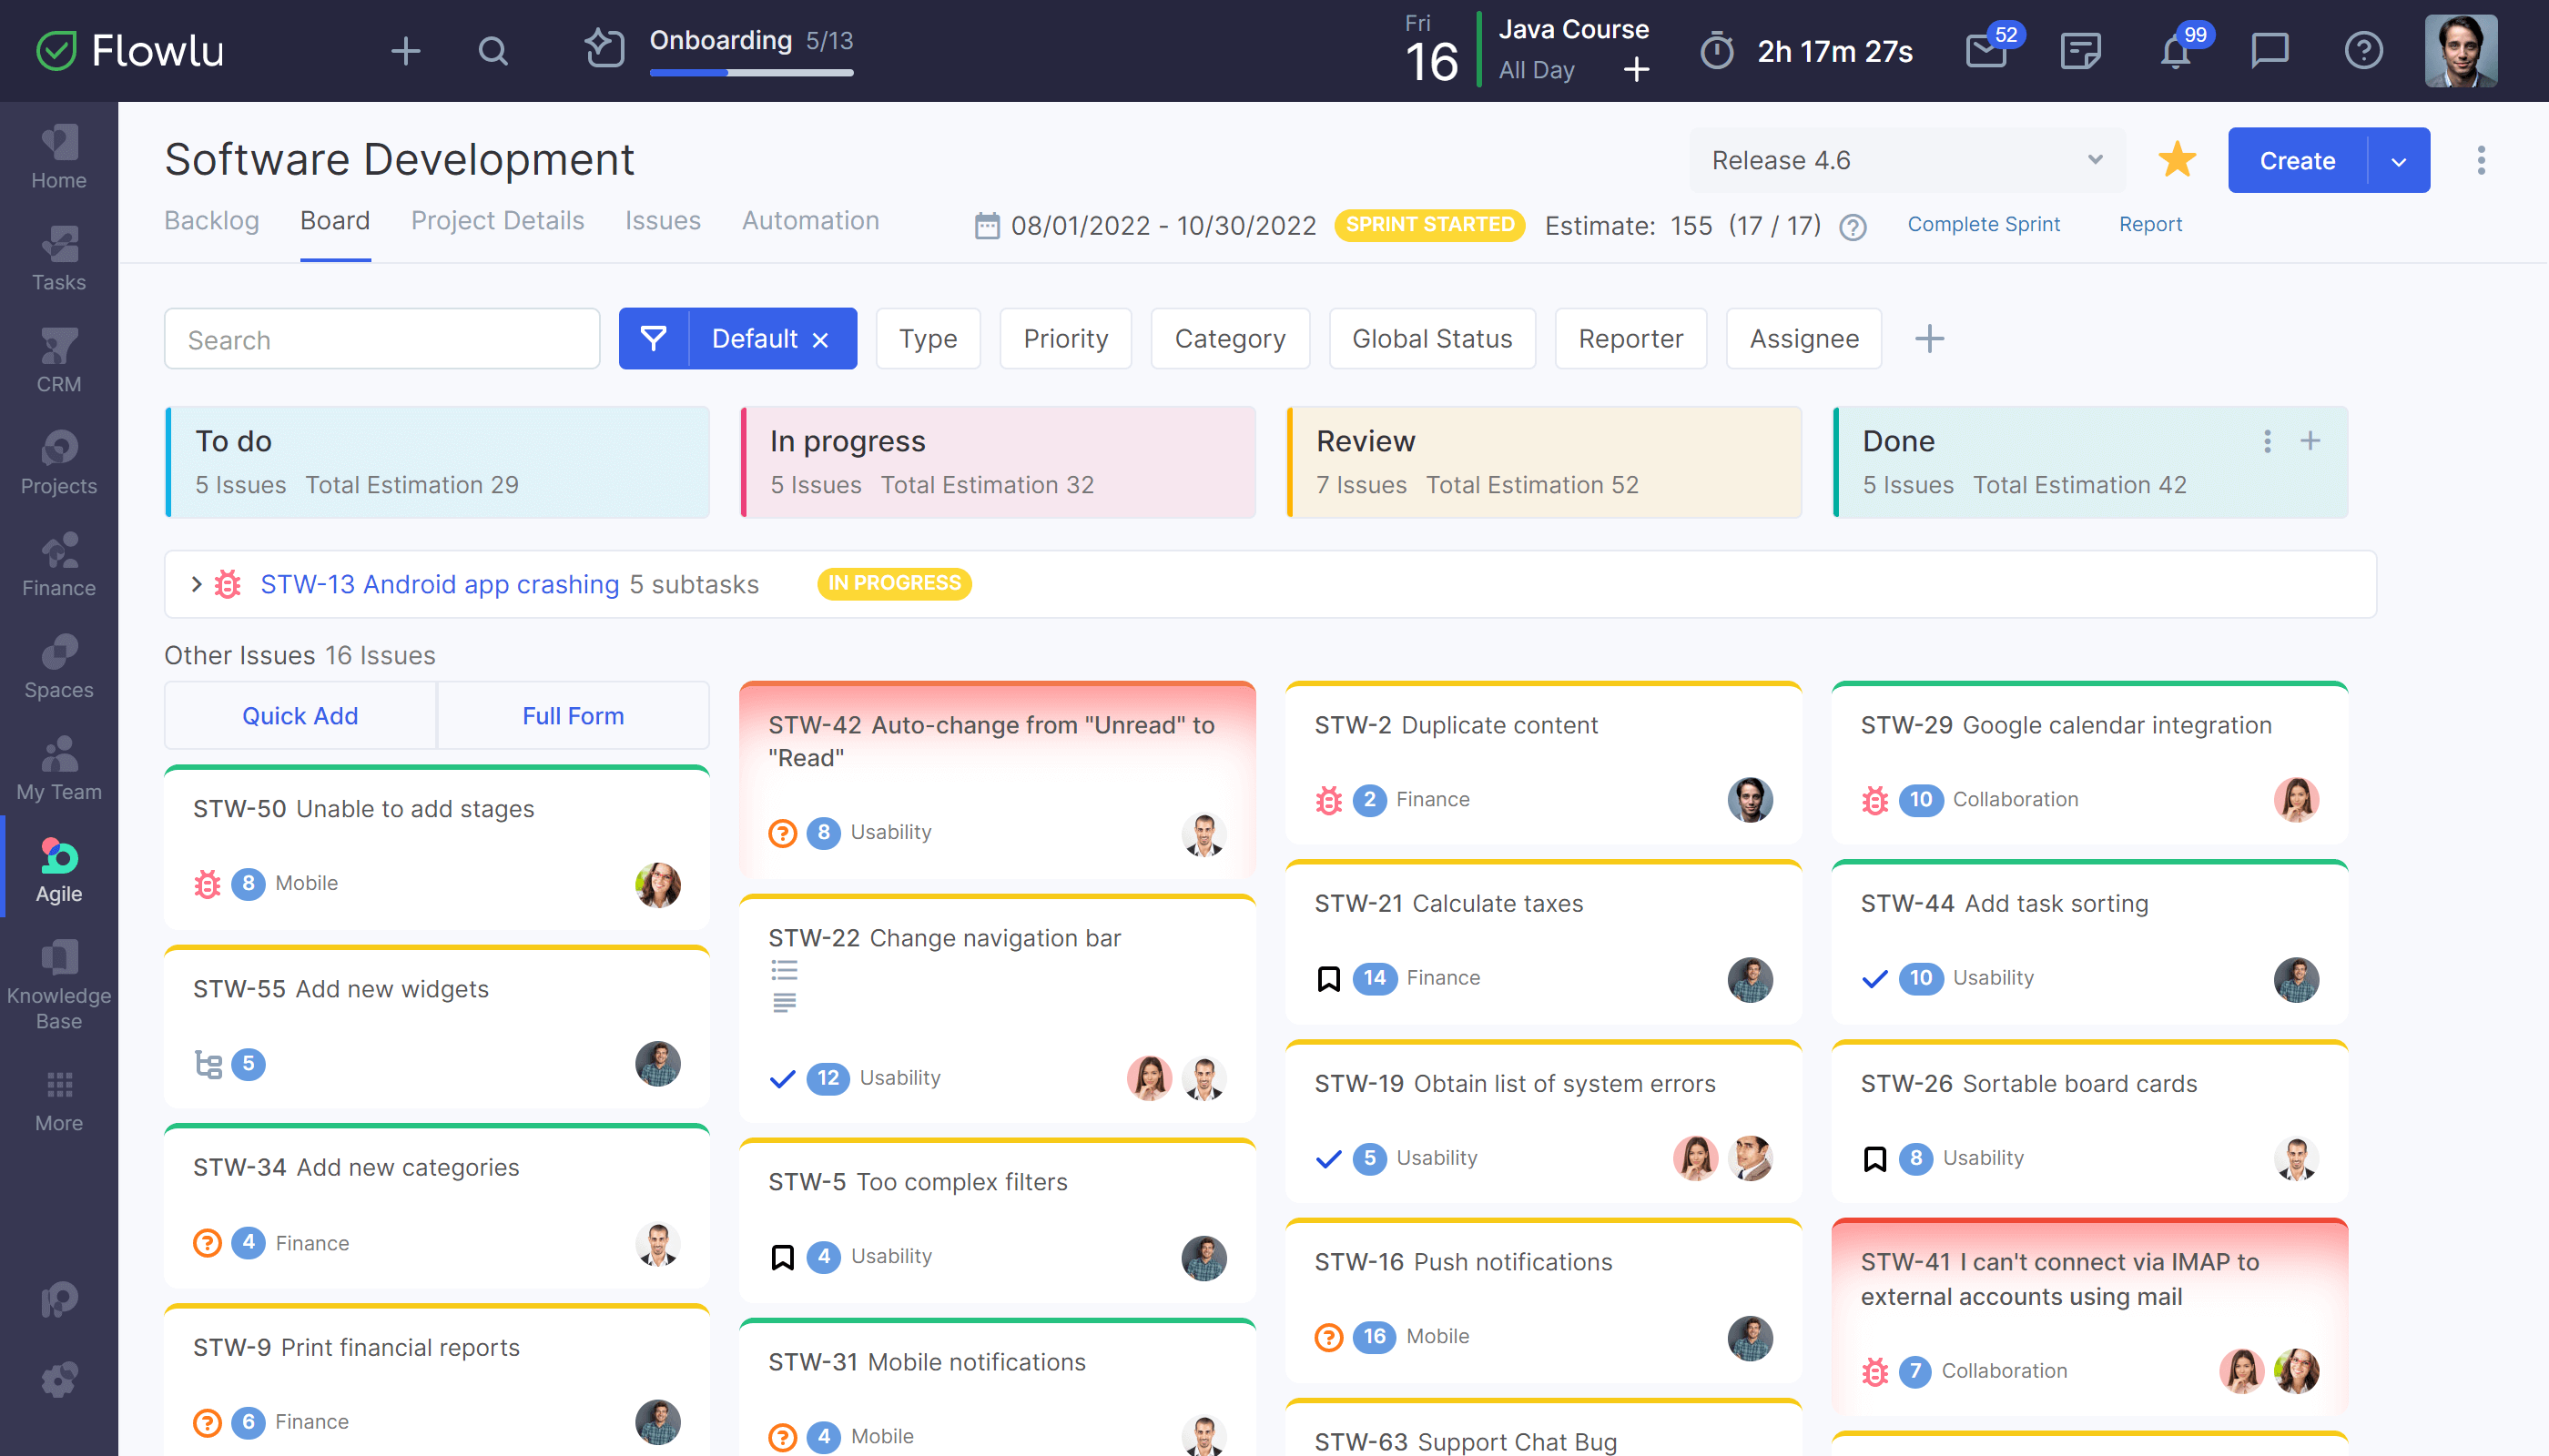The image size is (2549, 1456).
Task: Open the Assignee filter dropdown
Action: (x=1803, y=339)
